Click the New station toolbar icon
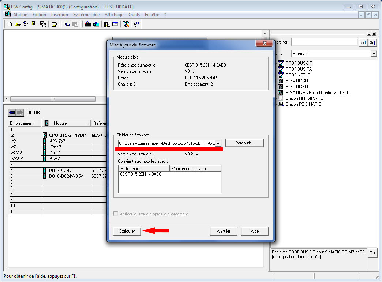This screenshot has height=282, width=382. coord(10,24)
